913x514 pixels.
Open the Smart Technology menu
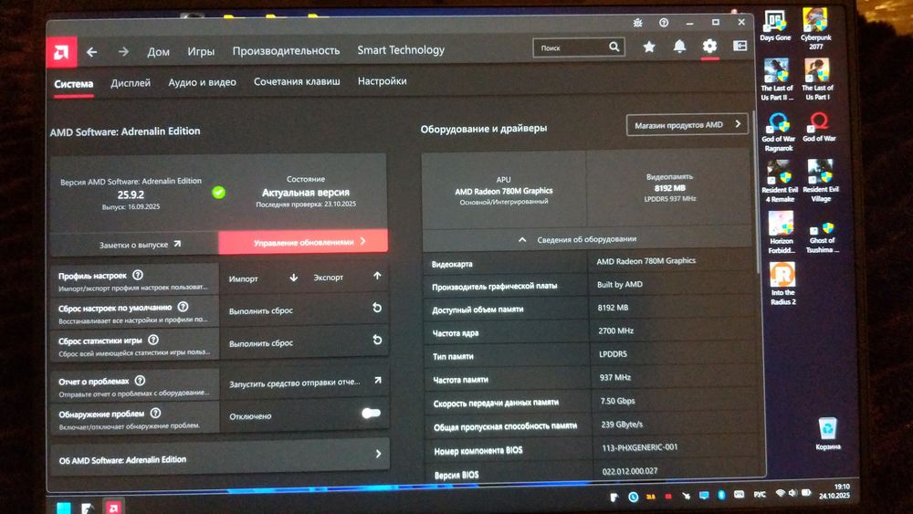[401, 50]
